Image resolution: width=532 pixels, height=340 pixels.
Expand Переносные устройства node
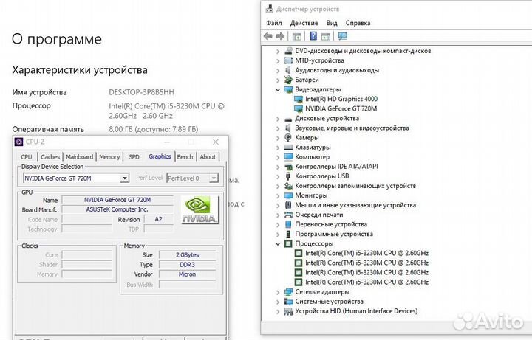tap(278, 224)
